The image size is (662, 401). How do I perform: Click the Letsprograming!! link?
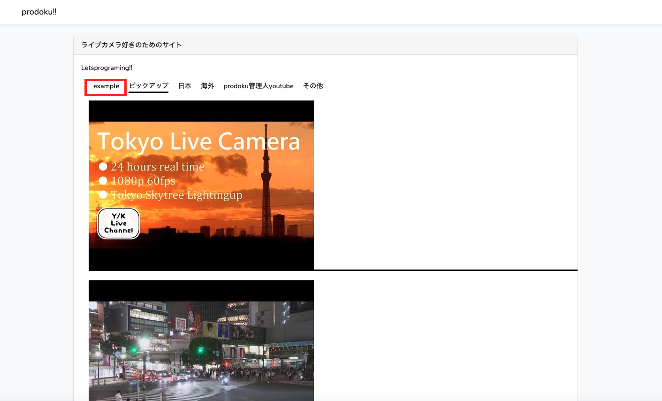[107, 68]
